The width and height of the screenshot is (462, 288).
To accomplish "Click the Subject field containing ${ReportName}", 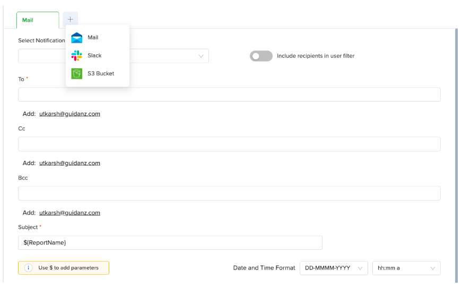I will coord(170,242).
